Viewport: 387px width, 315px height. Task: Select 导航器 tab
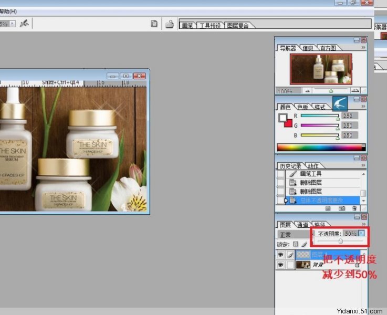(288, 48)
